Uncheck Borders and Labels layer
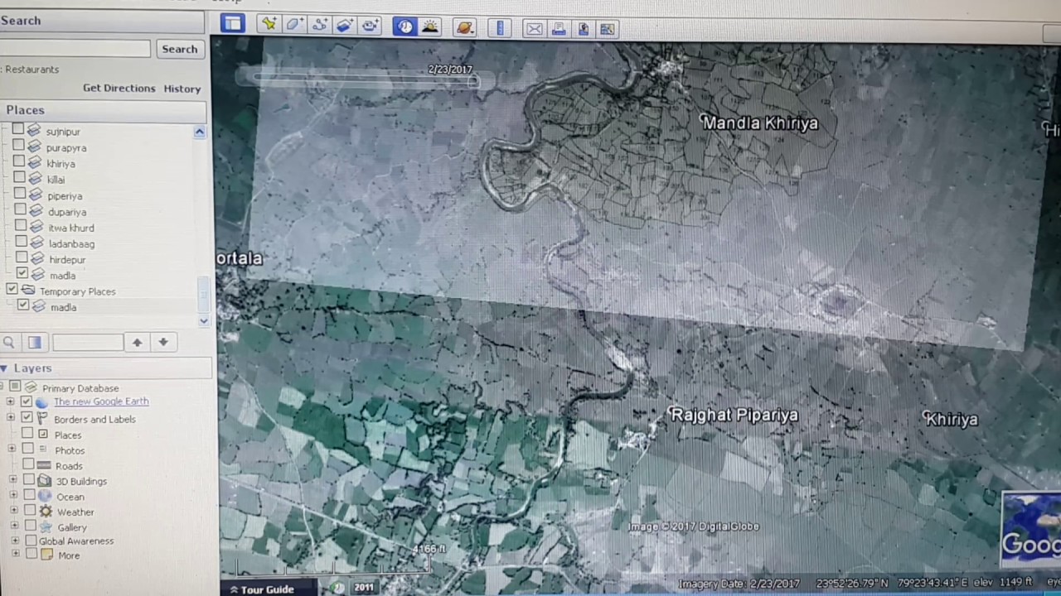 coord(27,417)
